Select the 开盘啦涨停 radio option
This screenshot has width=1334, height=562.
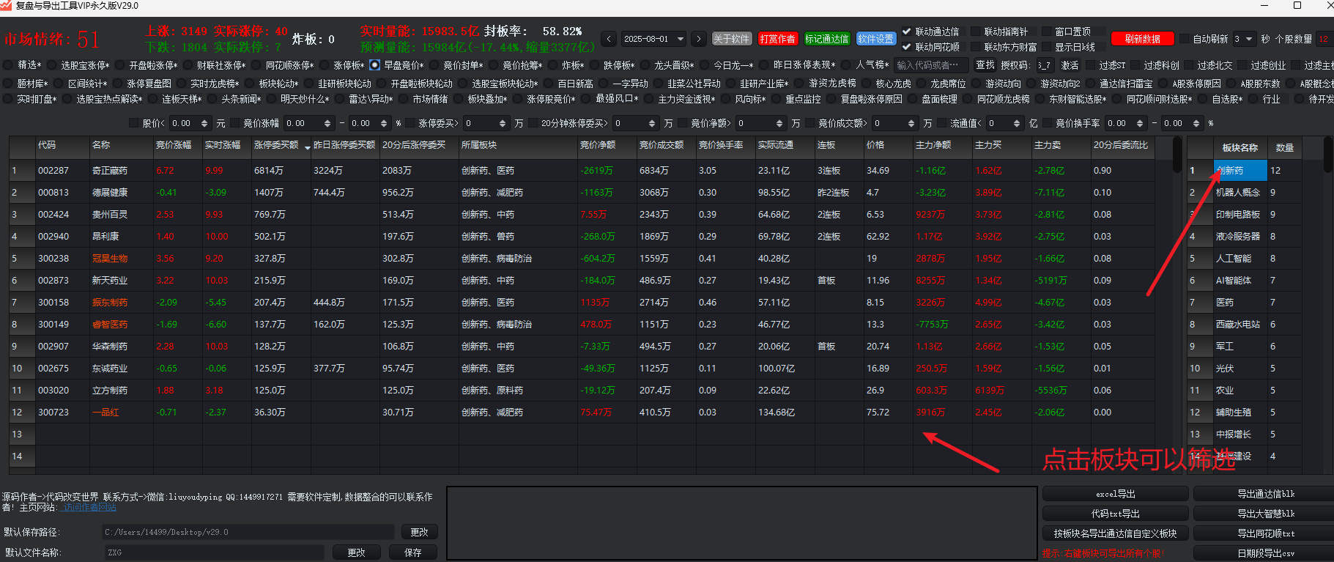point(120,65)
